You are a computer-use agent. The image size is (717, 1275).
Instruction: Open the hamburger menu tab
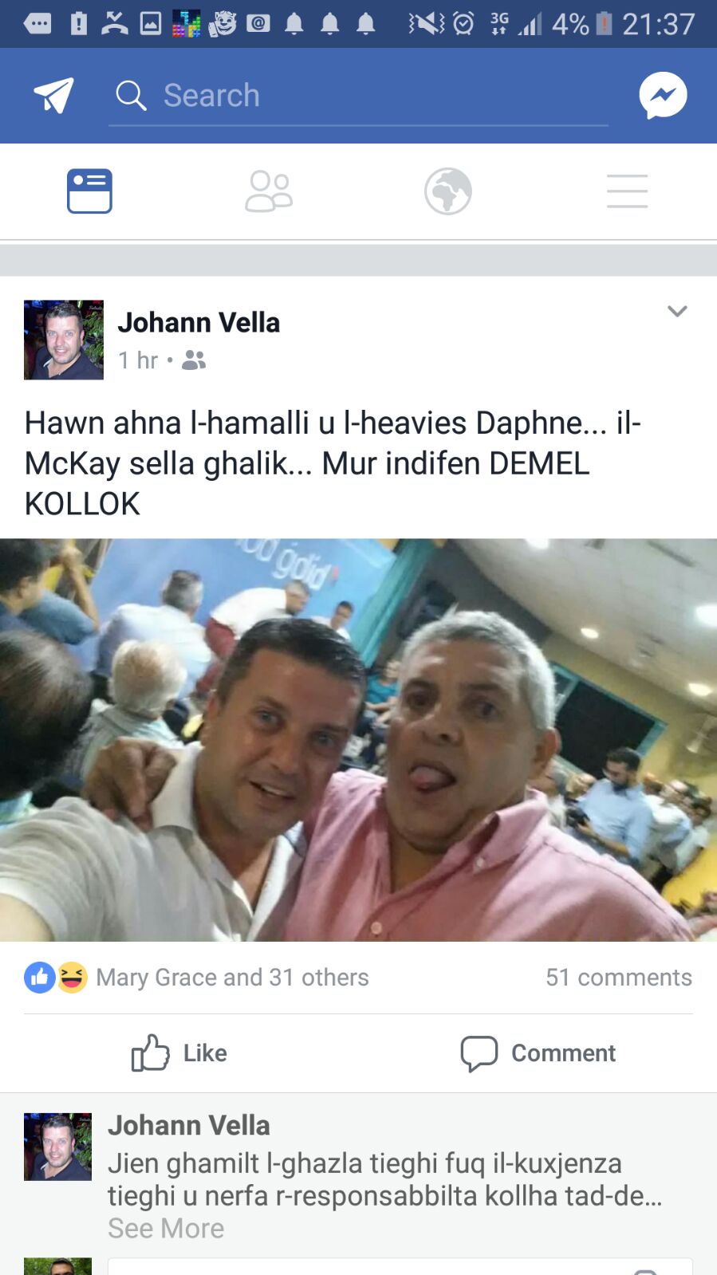pyautogui.click(x=627, y=191)
